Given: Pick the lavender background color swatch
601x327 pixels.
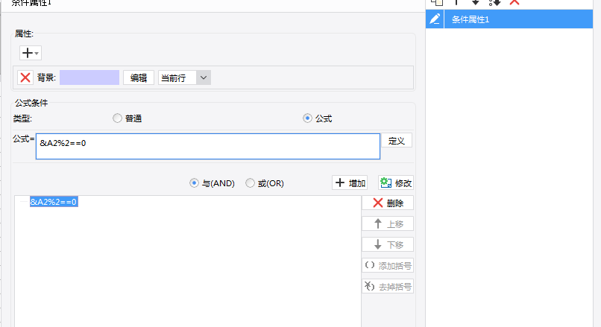Looking at the screenshot, I should click(x=89, y=77).
